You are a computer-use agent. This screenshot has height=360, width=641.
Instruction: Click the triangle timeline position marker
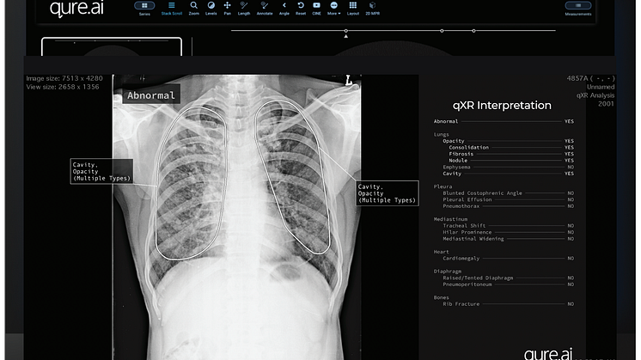tap(345, 36)
